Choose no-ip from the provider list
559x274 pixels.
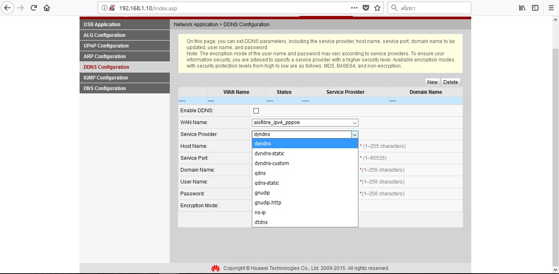point(260,213)
